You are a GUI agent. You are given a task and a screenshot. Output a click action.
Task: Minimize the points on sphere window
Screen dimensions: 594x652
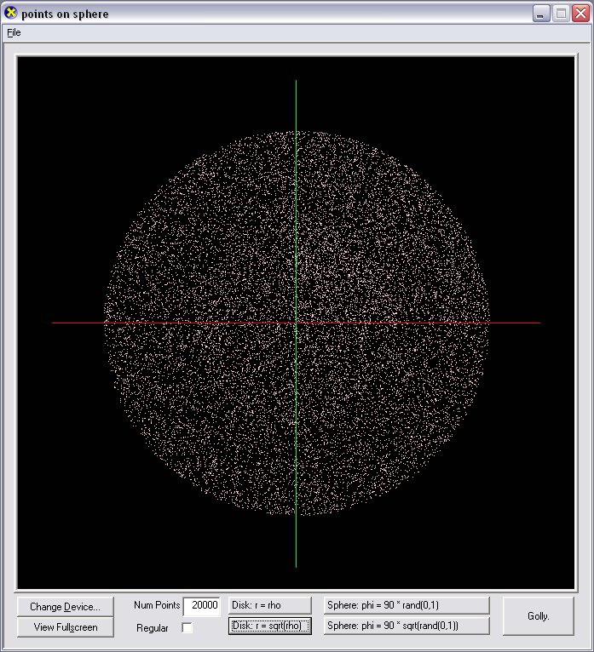[x=542, y=14]
